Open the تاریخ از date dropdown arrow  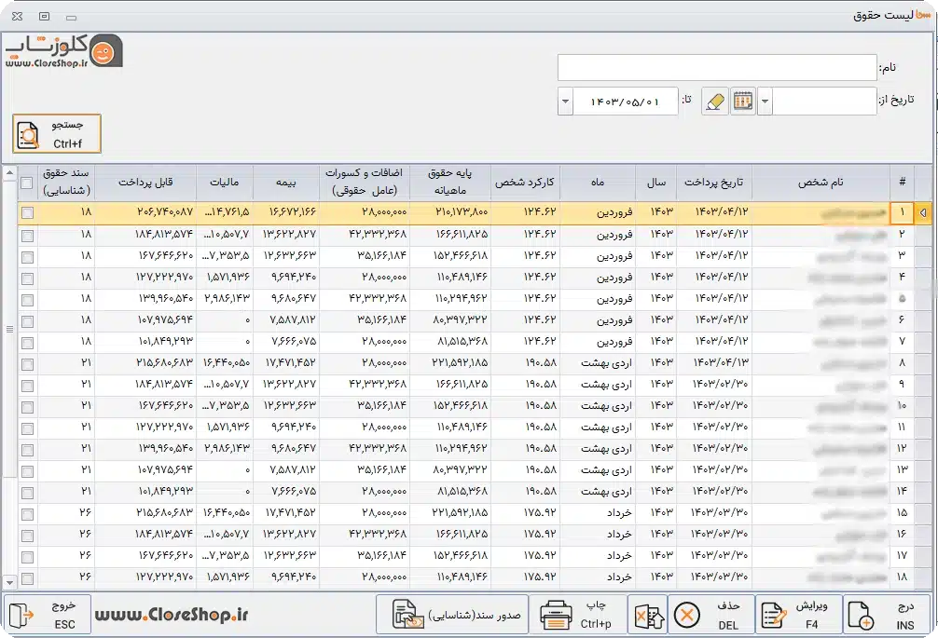click(x=765, y=101)
